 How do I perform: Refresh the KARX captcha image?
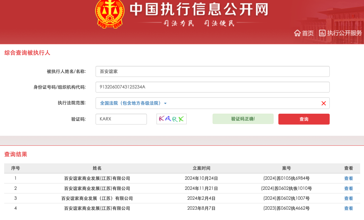coord(172,119)
